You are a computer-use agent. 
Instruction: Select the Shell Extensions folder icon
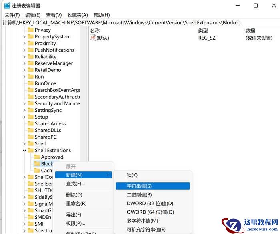(x=31, y=150)
